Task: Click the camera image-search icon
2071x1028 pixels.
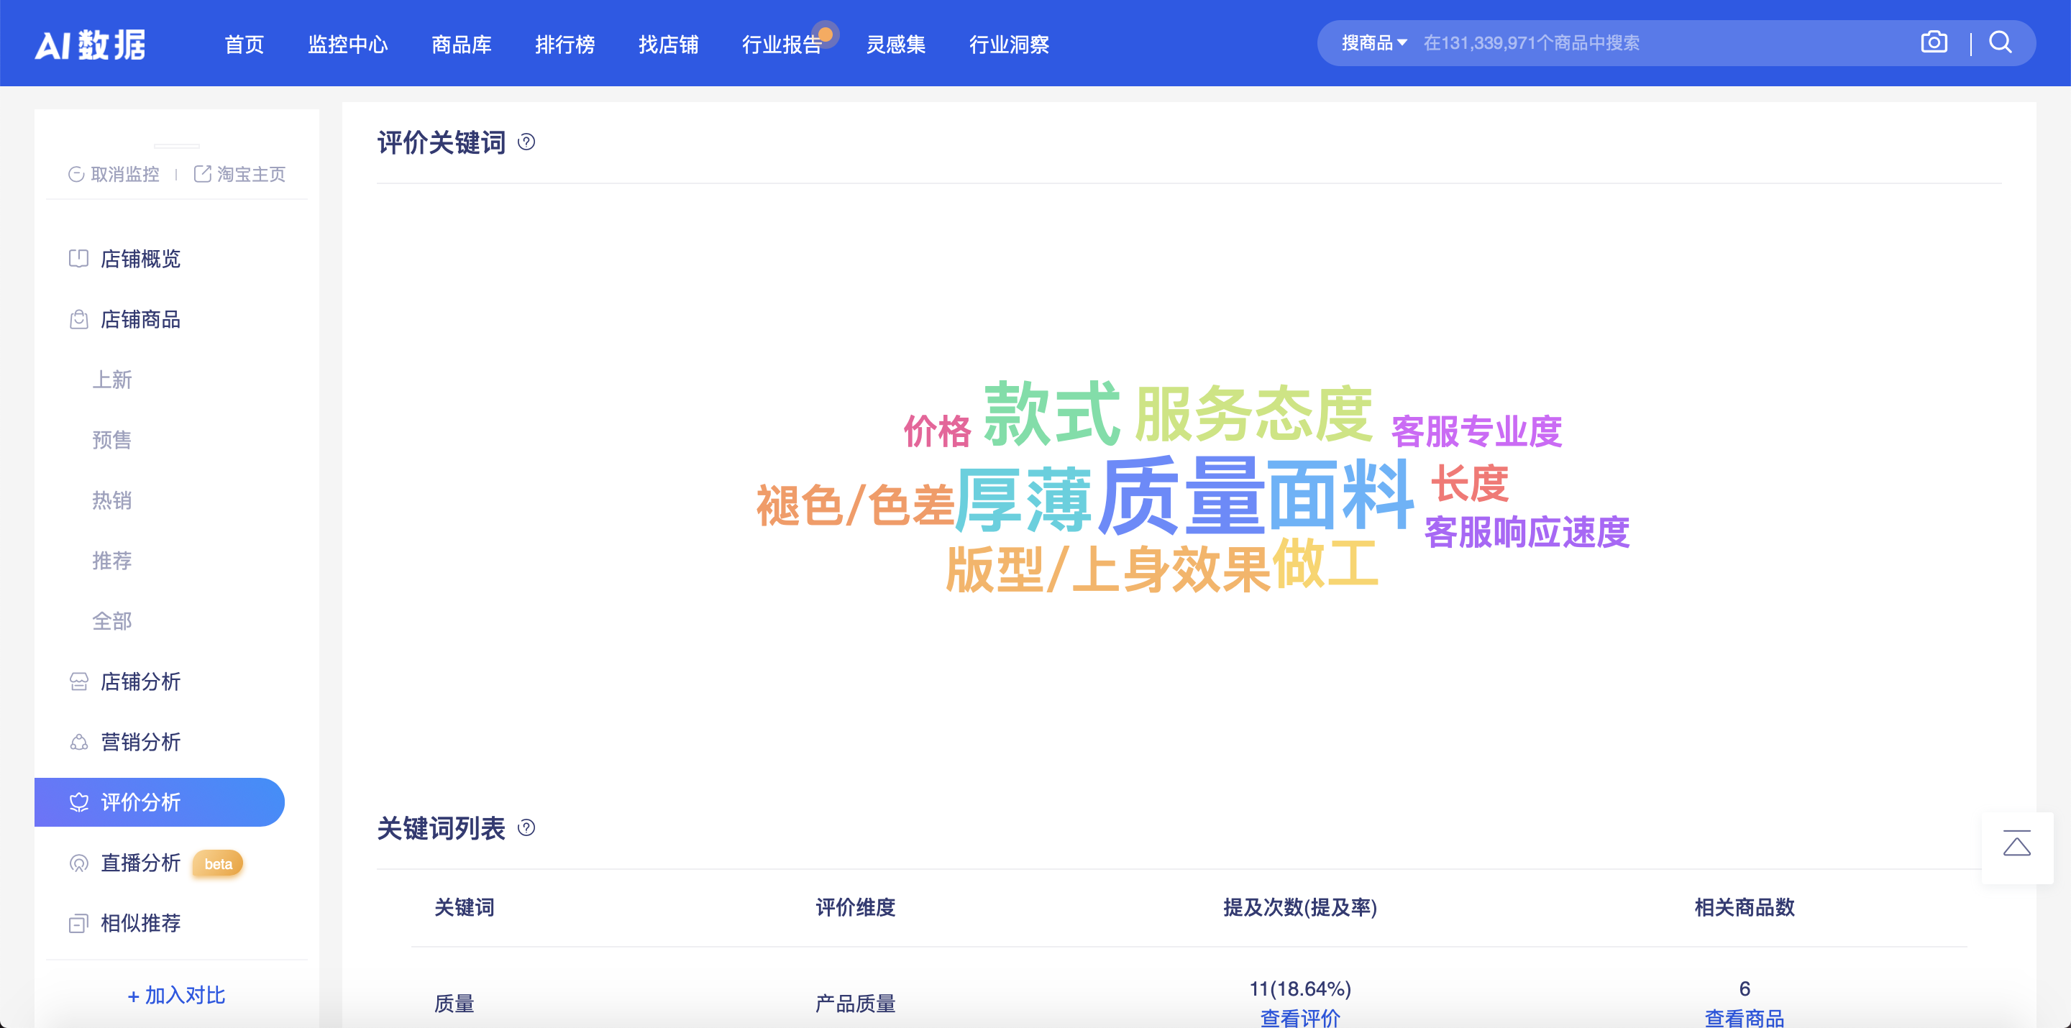Action: tap(1934, 42)
